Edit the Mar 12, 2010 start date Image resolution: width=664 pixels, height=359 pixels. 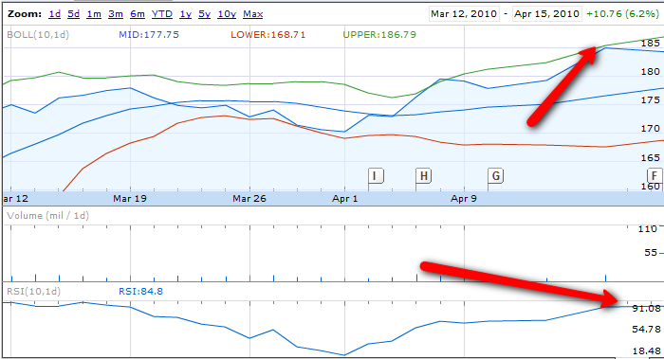pyautogui.click(x=464, y=14)
